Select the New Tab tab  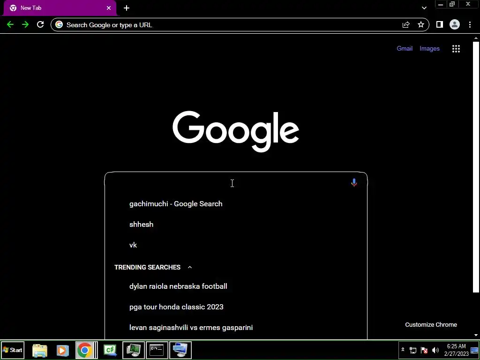pyautogui.click(x=60, y=8)
